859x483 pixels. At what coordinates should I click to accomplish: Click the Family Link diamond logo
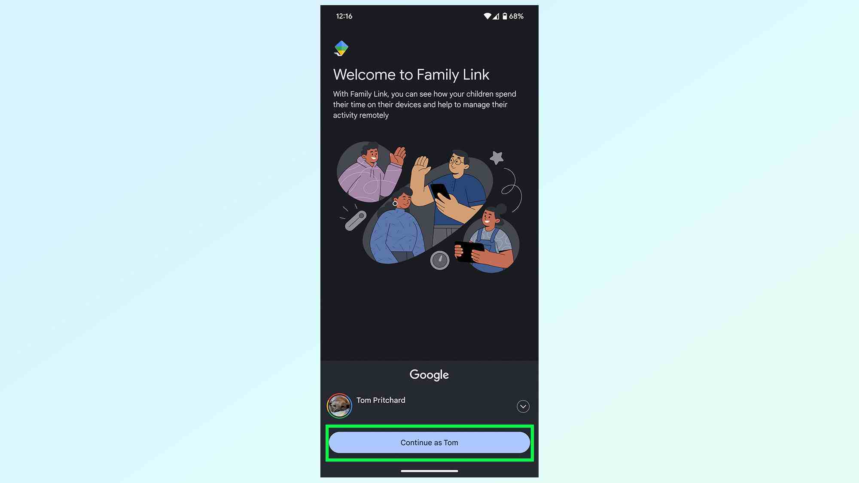[x=341, y=49]
